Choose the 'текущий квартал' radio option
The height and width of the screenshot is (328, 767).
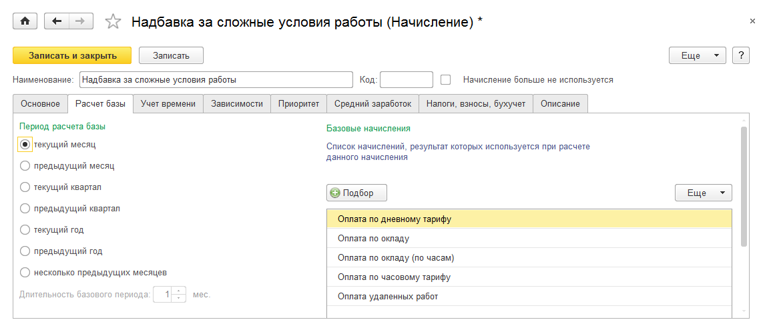pyautogui.click(x=25, y=187)
